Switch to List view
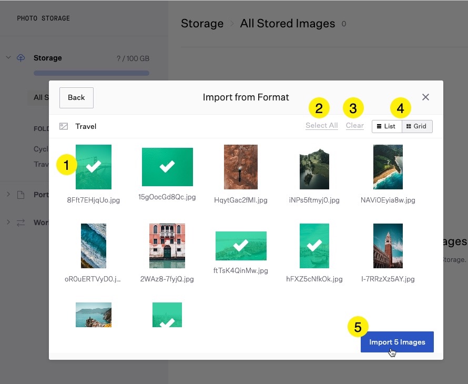 [x=386, y=126]
